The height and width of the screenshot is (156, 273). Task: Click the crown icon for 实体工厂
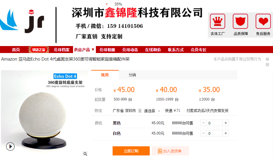click(x=218, y=21)
